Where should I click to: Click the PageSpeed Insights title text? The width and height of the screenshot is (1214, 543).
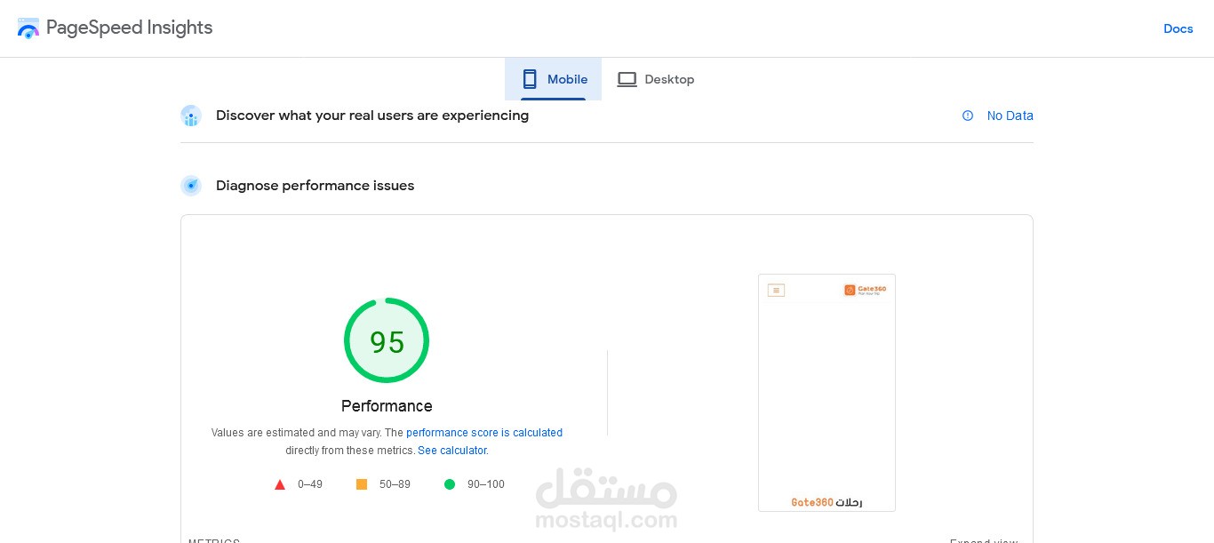[130, 28]
